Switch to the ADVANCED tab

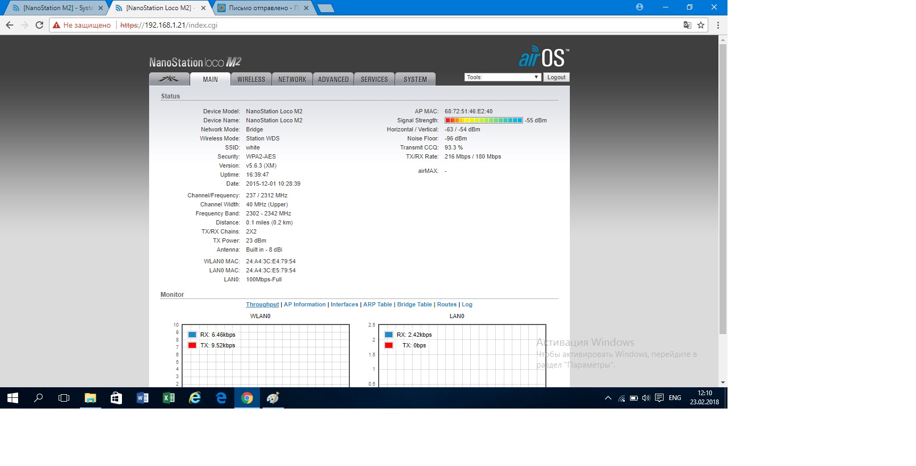333,79
